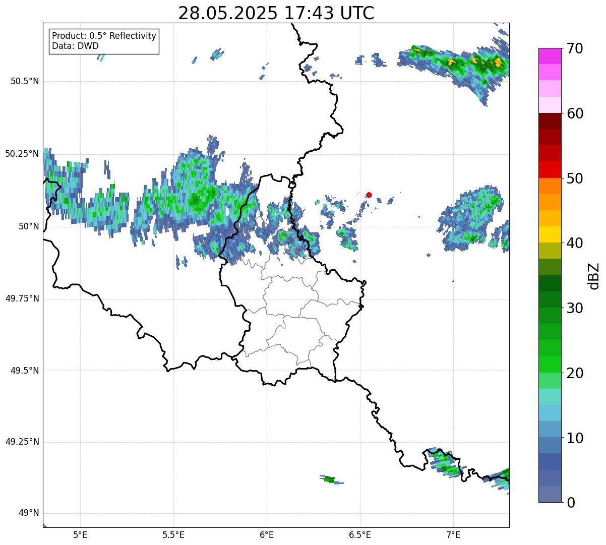Viewport: 606px width, 545px height.
Task: Click the 49°N latitude label
Action: 29,513
